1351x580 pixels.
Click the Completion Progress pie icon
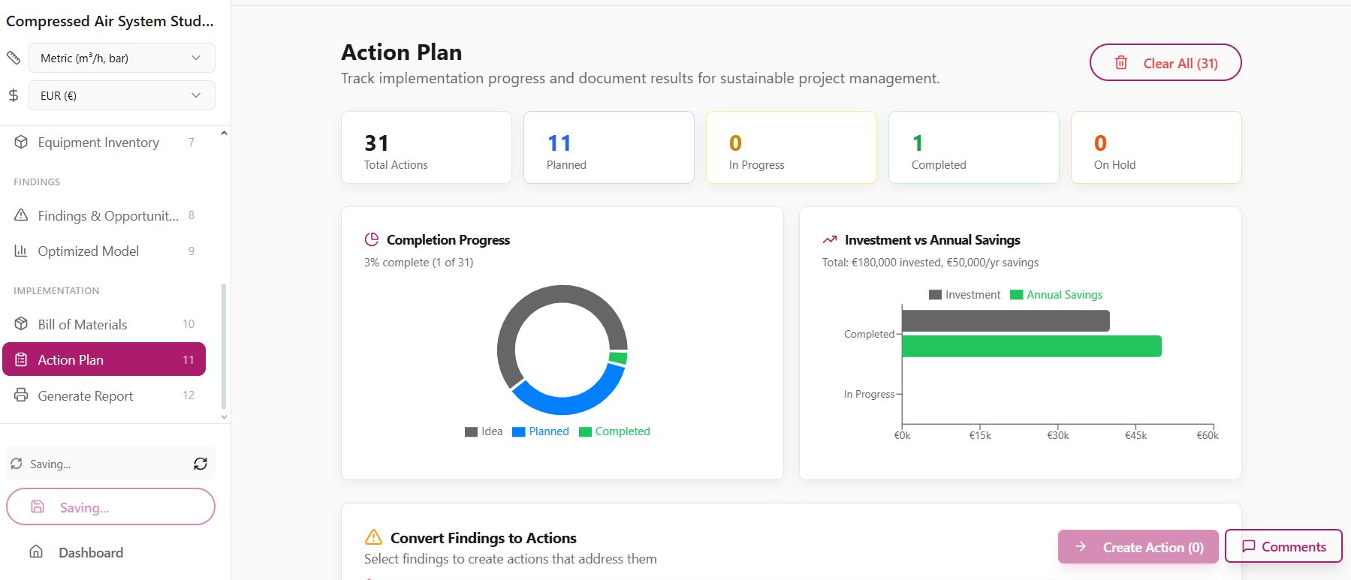pos(372,239)
